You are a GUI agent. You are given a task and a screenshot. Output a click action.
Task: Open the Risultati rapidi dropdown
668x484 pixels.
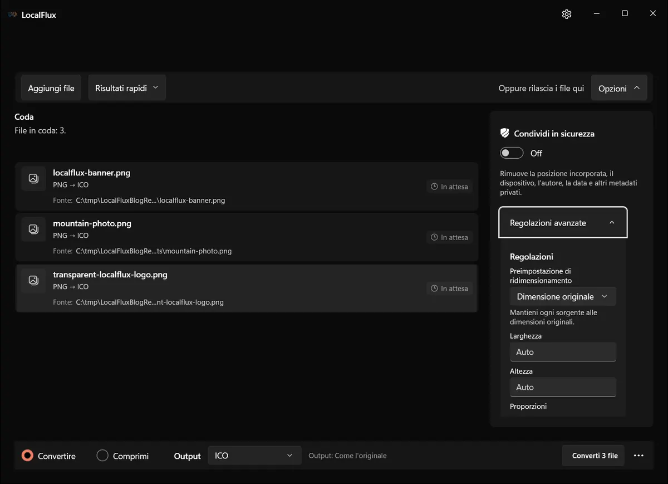pos(127,88)
